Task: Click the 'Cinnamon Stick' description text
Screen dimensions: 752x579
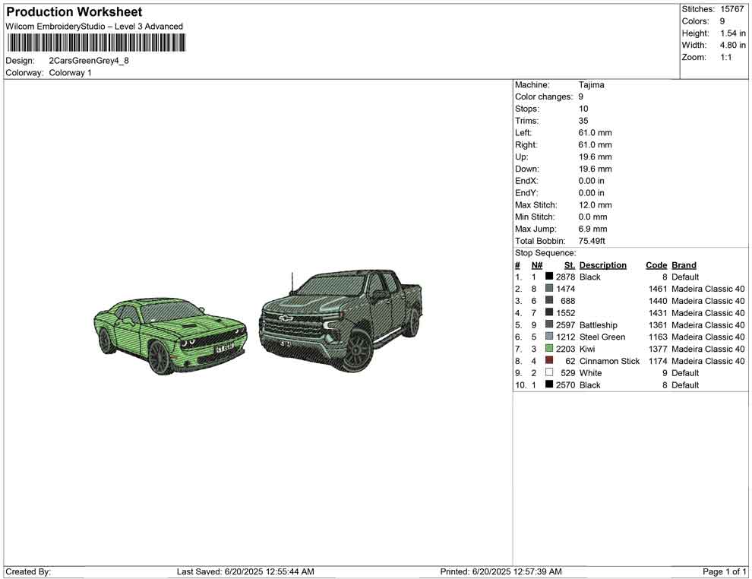Action: (609, 361)
